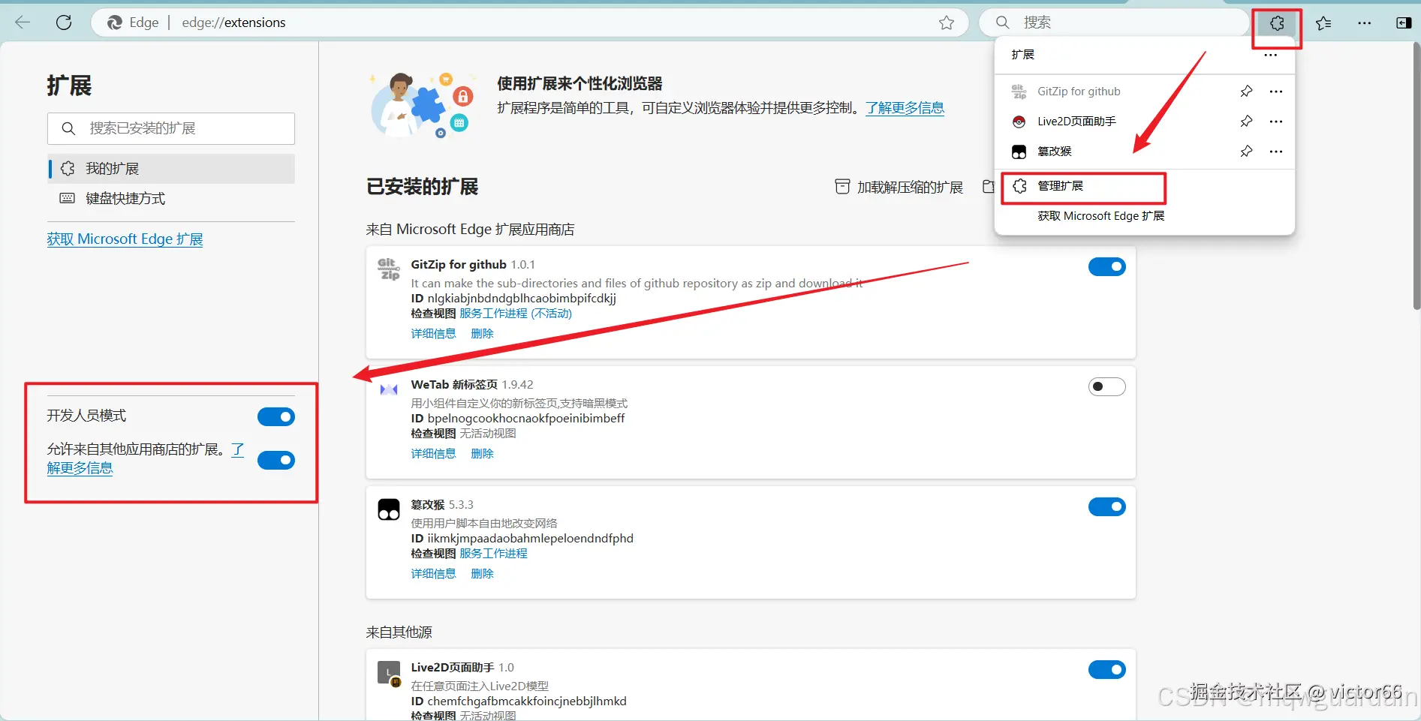Click the browser back arrow
The height and width of the screenshot is (721, 1421).
pos(23,23)
